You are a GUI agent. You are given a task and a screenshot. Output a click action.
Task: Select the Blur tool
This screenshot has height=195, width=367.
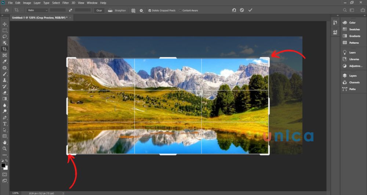point(4,105)
